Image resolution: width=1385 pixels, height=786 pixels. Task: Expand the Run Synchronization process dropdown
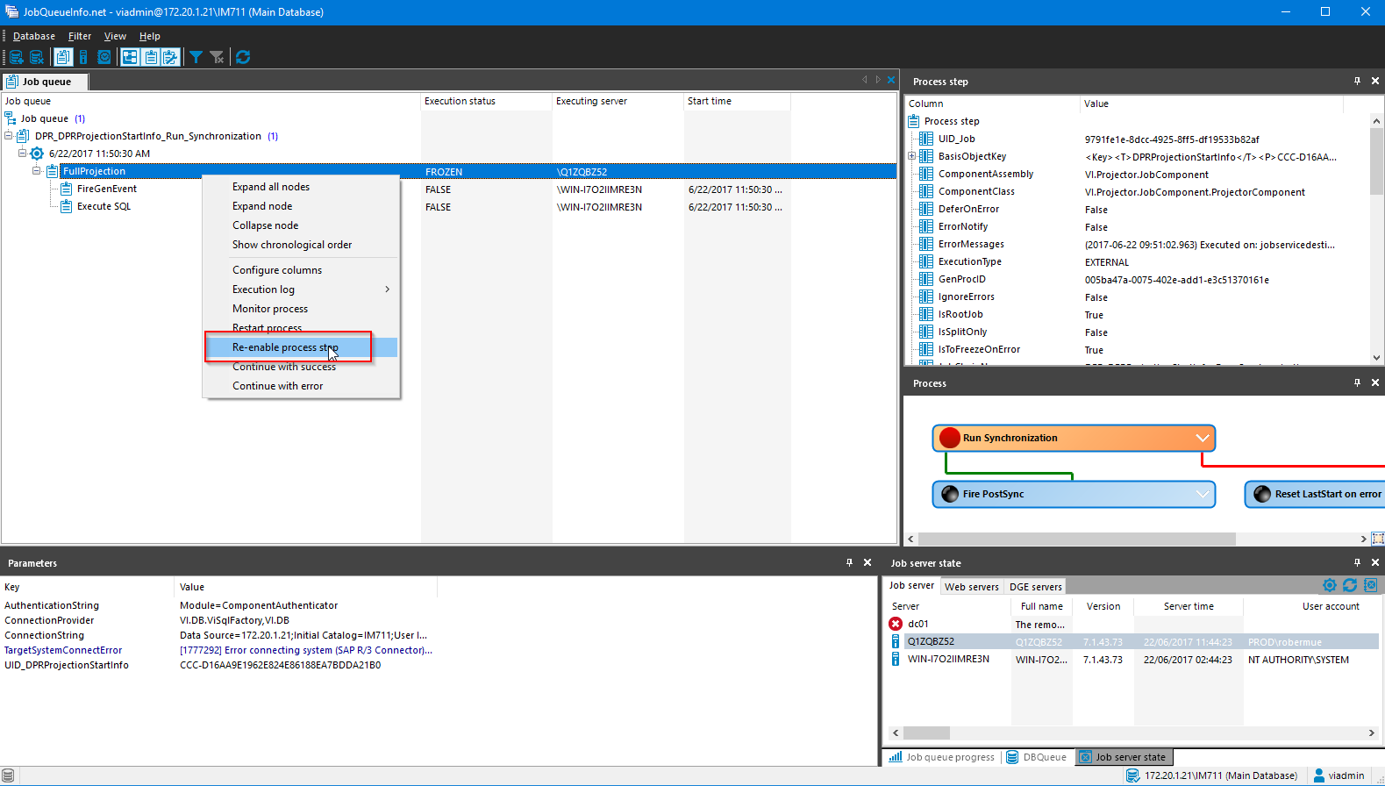pos(1202,438)
